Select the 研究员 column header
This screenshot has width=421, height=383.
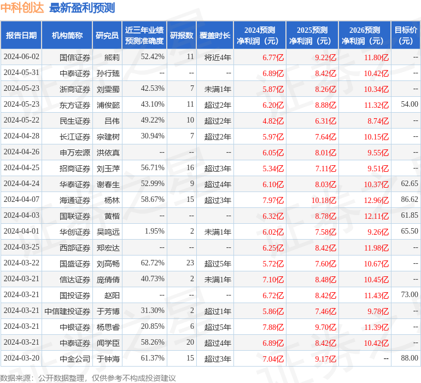tap(107, 35)
